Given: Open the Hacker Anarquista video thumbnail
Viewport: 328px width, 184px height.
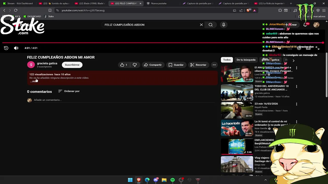Looking at the screenshot, I should coord(237,74).
